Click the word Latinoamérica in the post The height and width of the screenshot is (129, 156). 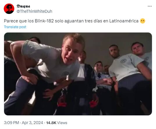(124, 21)
